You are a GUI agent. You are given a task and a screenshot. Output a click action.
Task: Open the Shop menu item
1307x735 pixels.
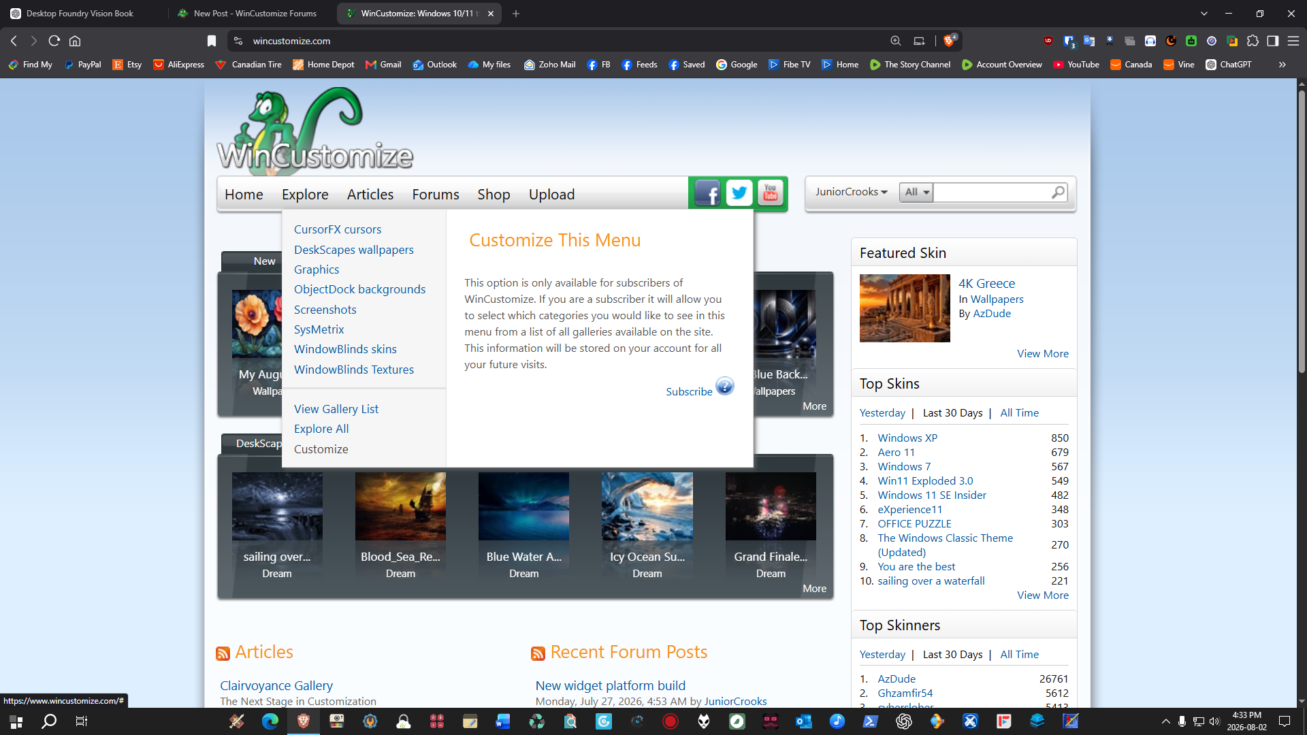point(494,195)
